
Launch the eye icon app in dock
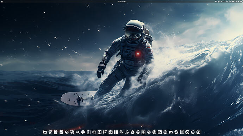[67, 132]
